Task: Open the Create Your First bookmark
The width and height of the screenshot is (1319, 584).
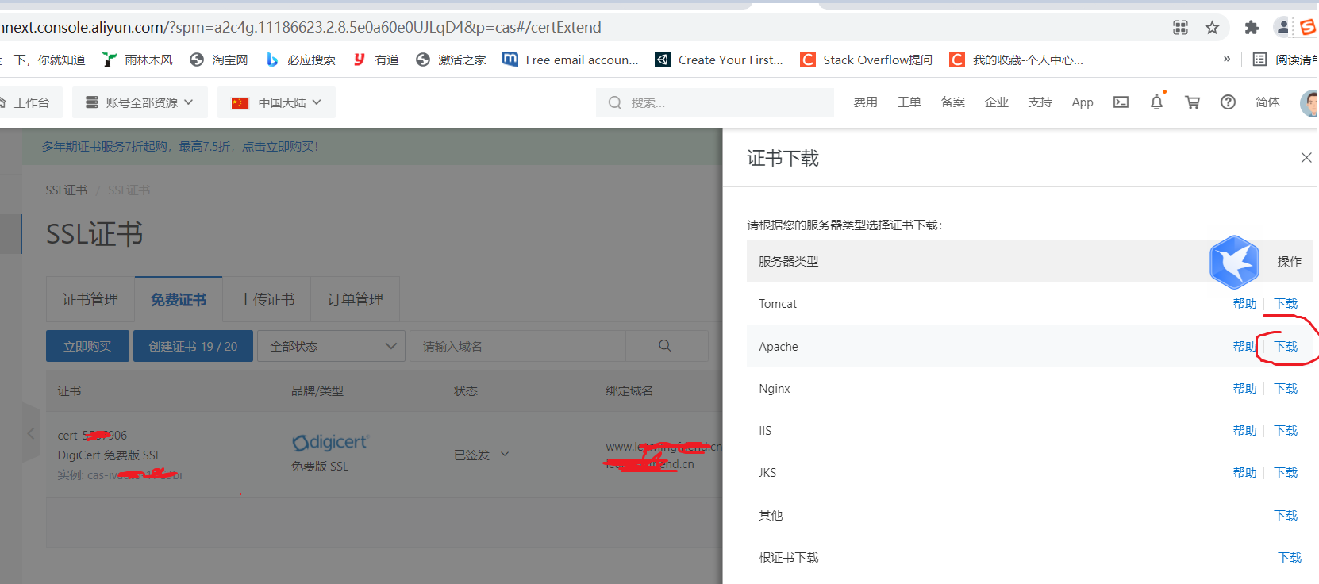Action: tap(719, 60)
